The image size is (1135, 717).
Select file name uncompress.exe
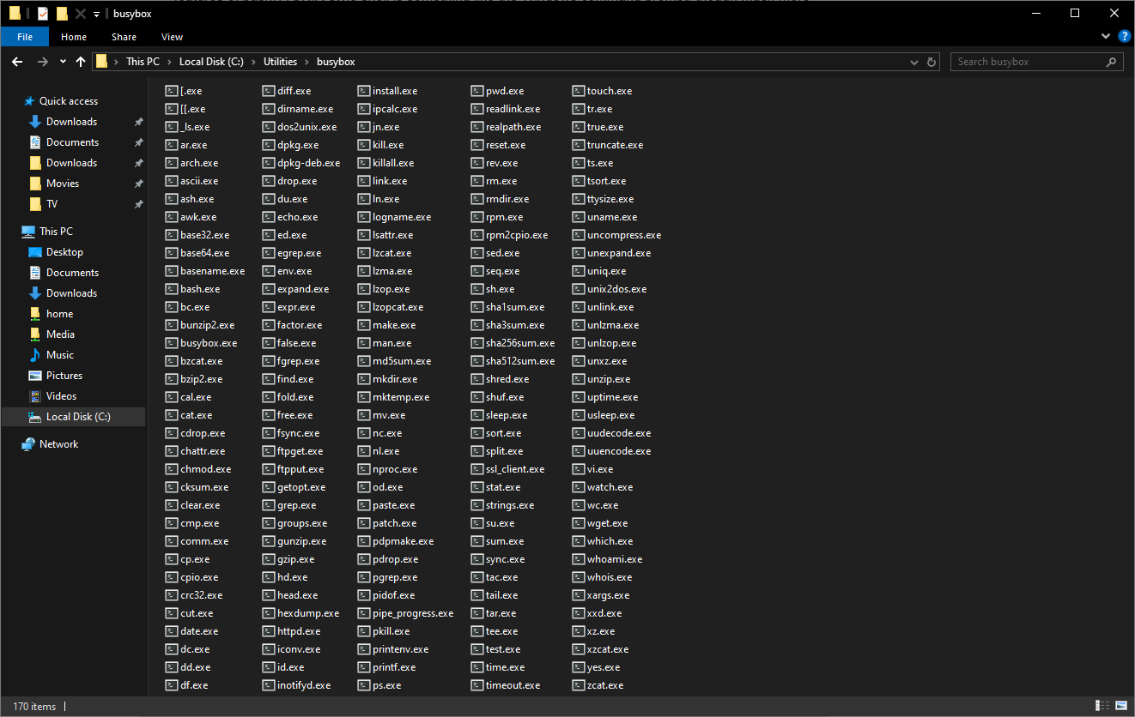(x=624, y=235)
